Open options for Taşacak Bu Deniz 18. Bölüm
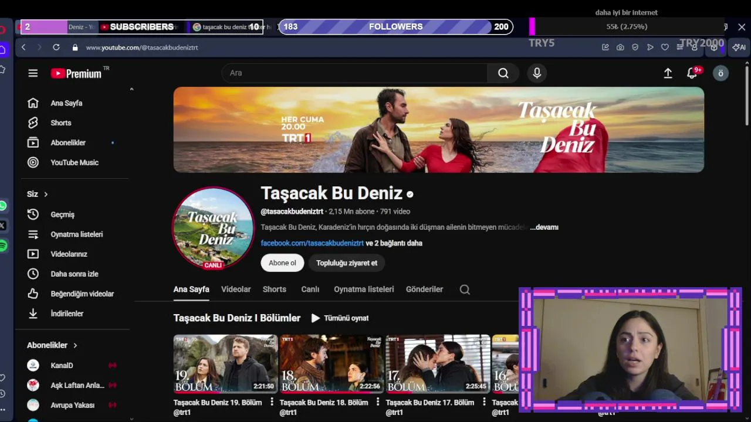 tap(378, 402)
